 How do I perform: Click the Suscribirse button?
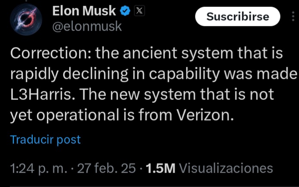click(237, 17)
